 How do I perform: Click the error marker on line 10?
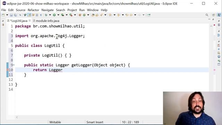(8, 70)
